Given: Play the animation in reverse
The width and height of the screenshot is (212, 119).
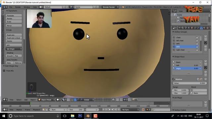Looking at the screenshot, I should click(x=109, y=109).
